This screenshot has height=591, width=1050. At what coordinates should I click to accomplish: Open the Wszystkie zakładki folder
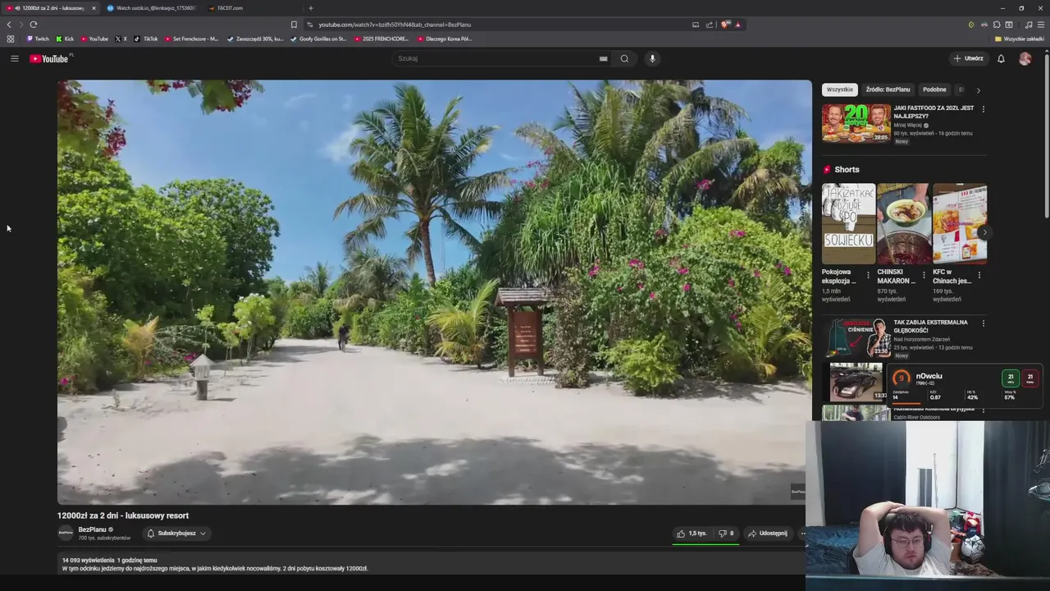(1020, 39)
